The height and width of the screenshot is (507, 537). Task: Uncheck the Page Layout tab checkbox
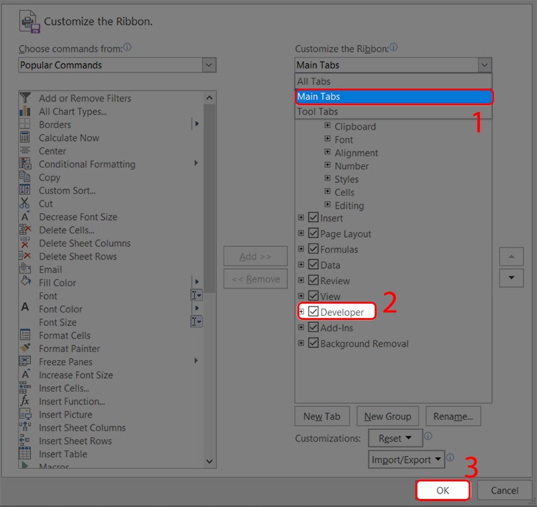click(x=313, y=233)
